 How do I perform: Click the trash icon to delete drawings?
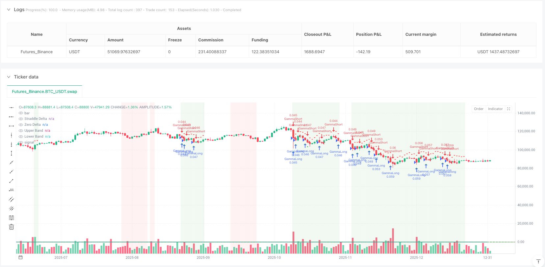click(11, 227)
